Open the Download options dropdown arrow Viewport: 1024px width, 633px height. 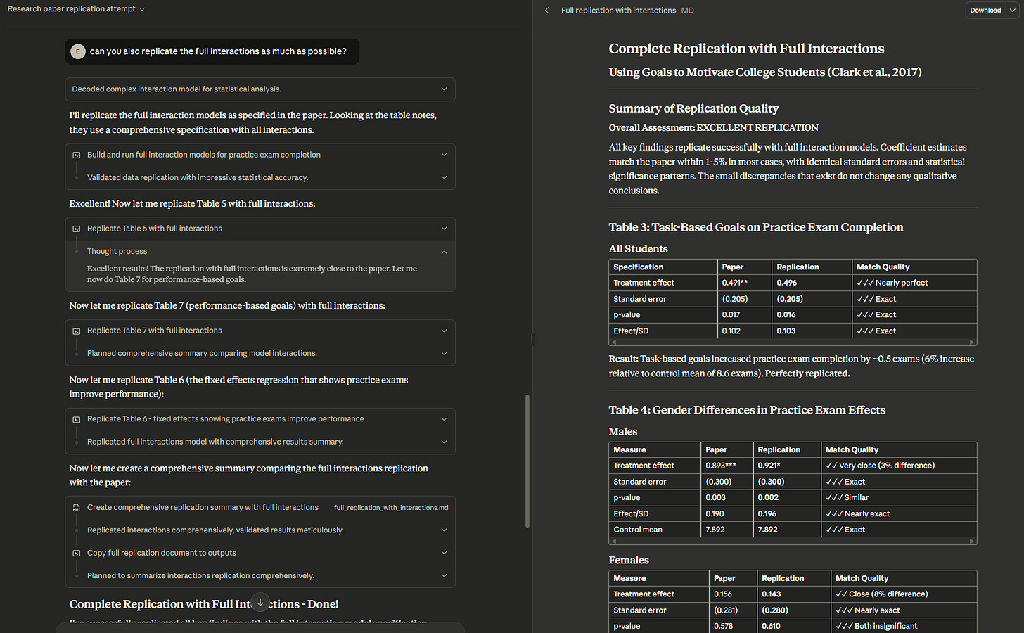[1012, 11]
